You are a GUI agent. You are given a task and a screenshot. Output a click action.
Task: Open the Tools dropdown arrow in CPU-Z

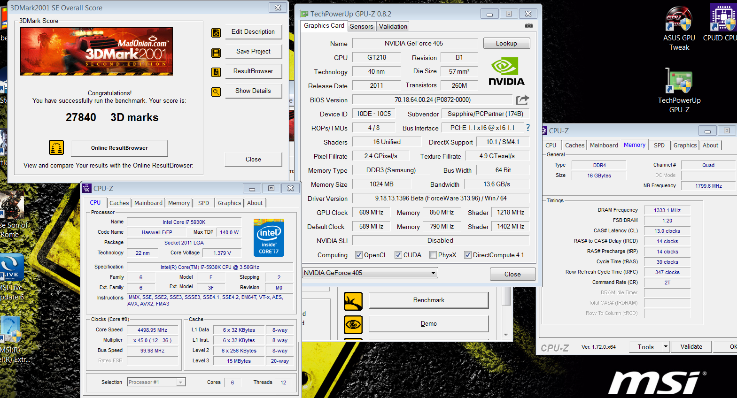click(666, 347)
